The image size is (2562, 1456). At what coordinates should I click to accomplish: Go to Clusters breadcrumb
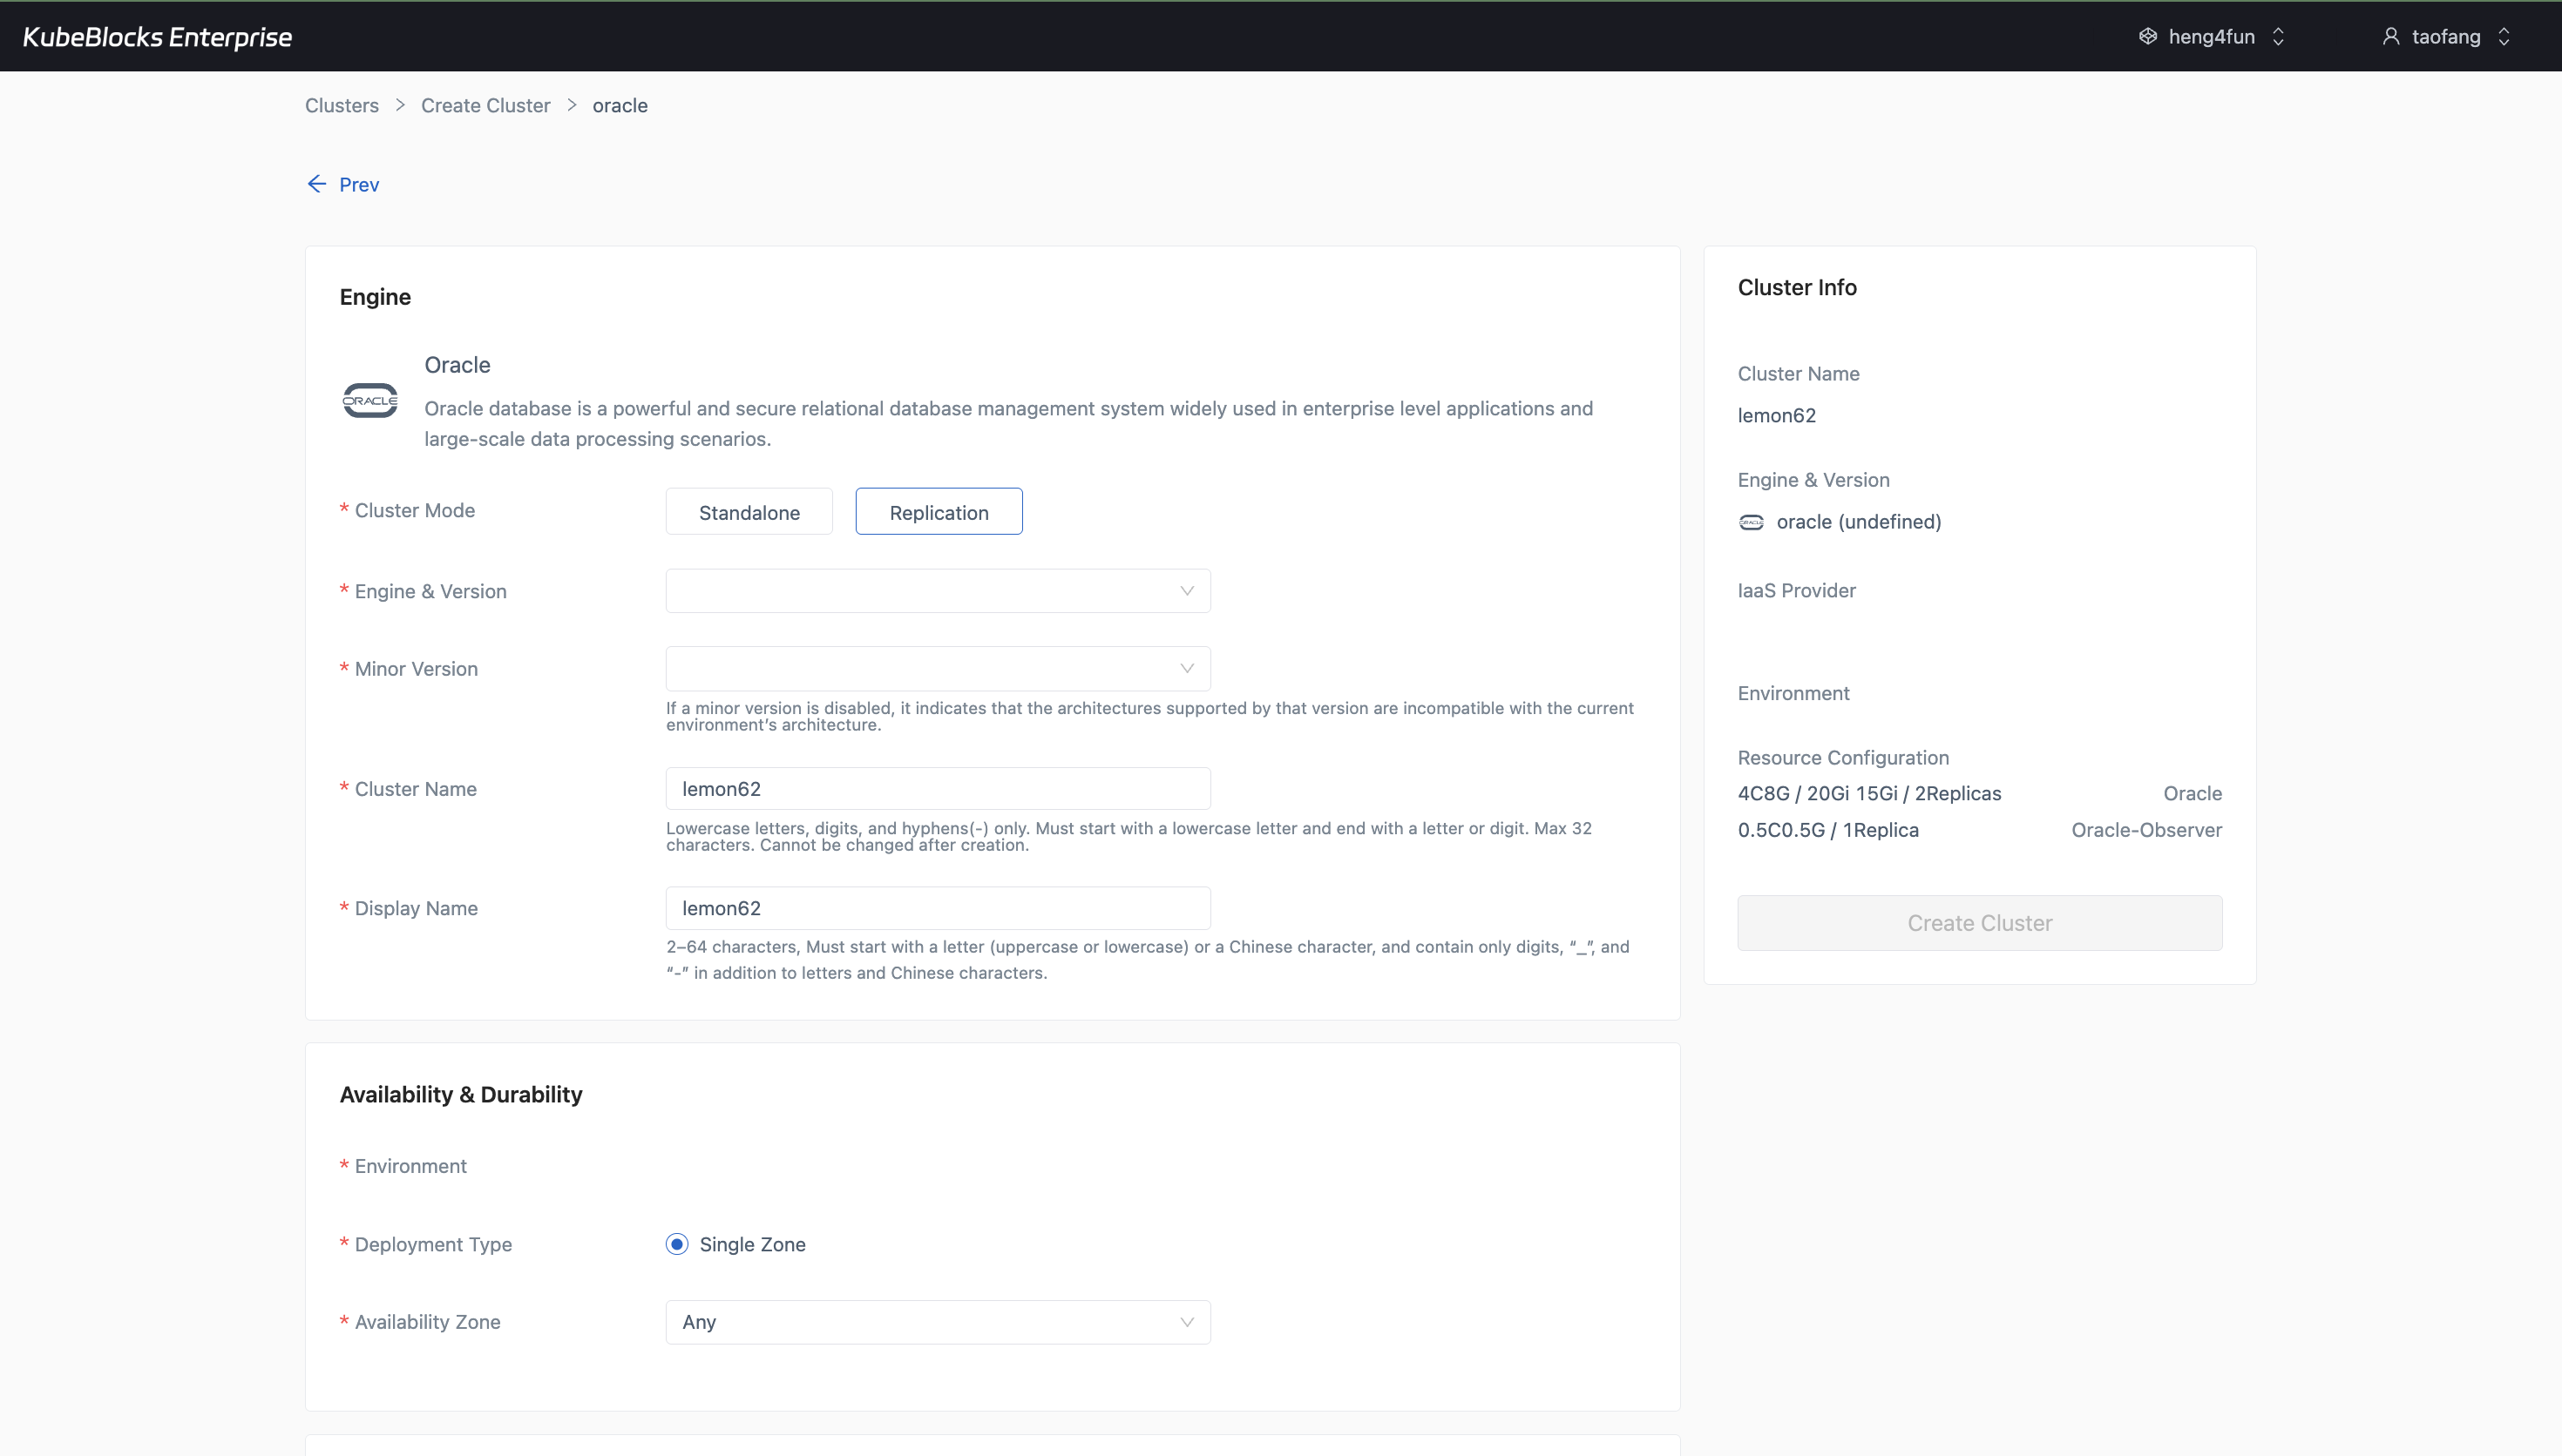tap(342, 106)
